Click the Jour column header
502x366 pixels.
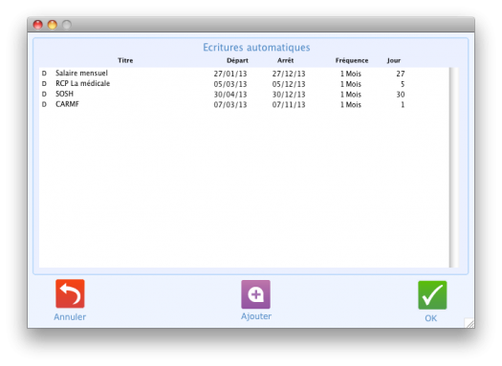(x=393, y=60)
